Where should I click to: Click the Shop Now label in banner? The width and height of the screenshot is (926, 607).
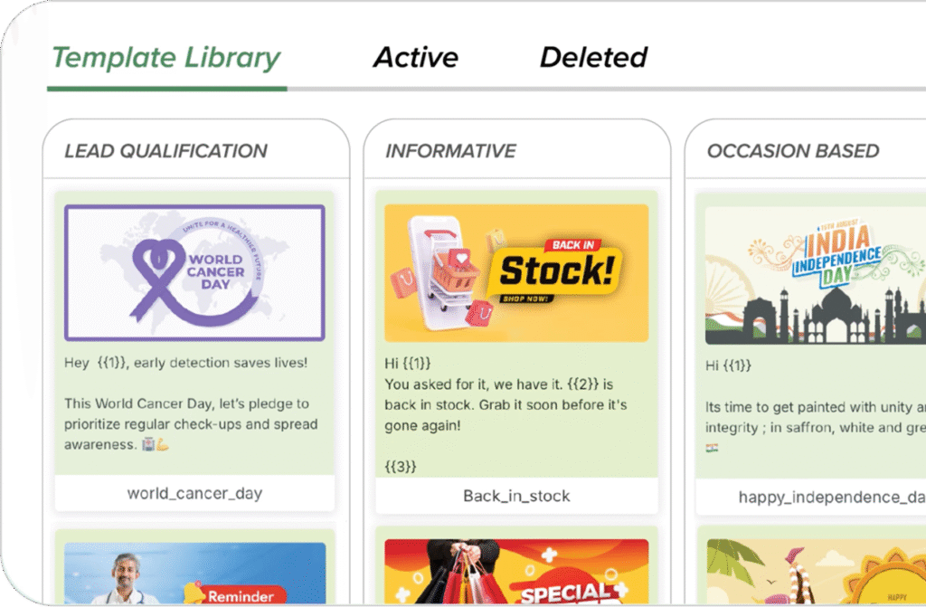(x=524, y=299)
